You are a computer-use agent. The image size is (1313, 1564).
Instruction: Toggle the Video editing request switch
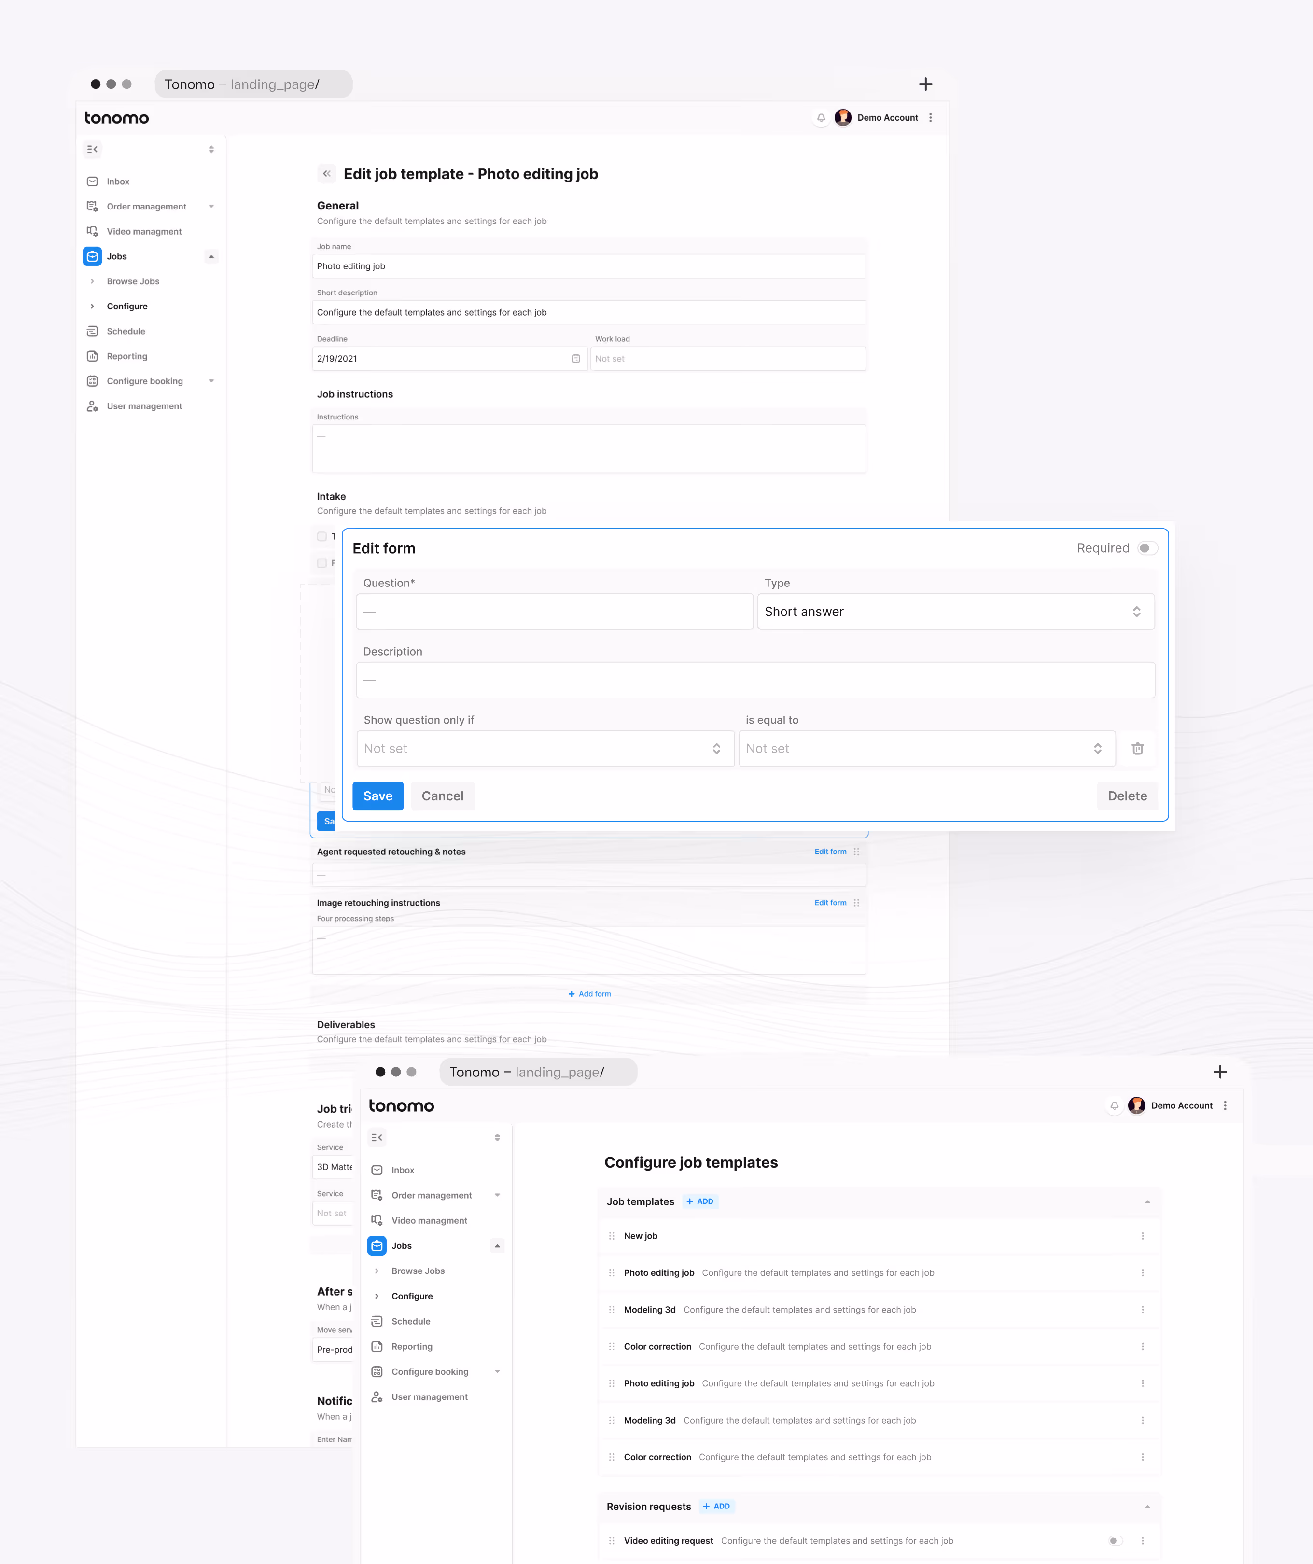1114,1541
